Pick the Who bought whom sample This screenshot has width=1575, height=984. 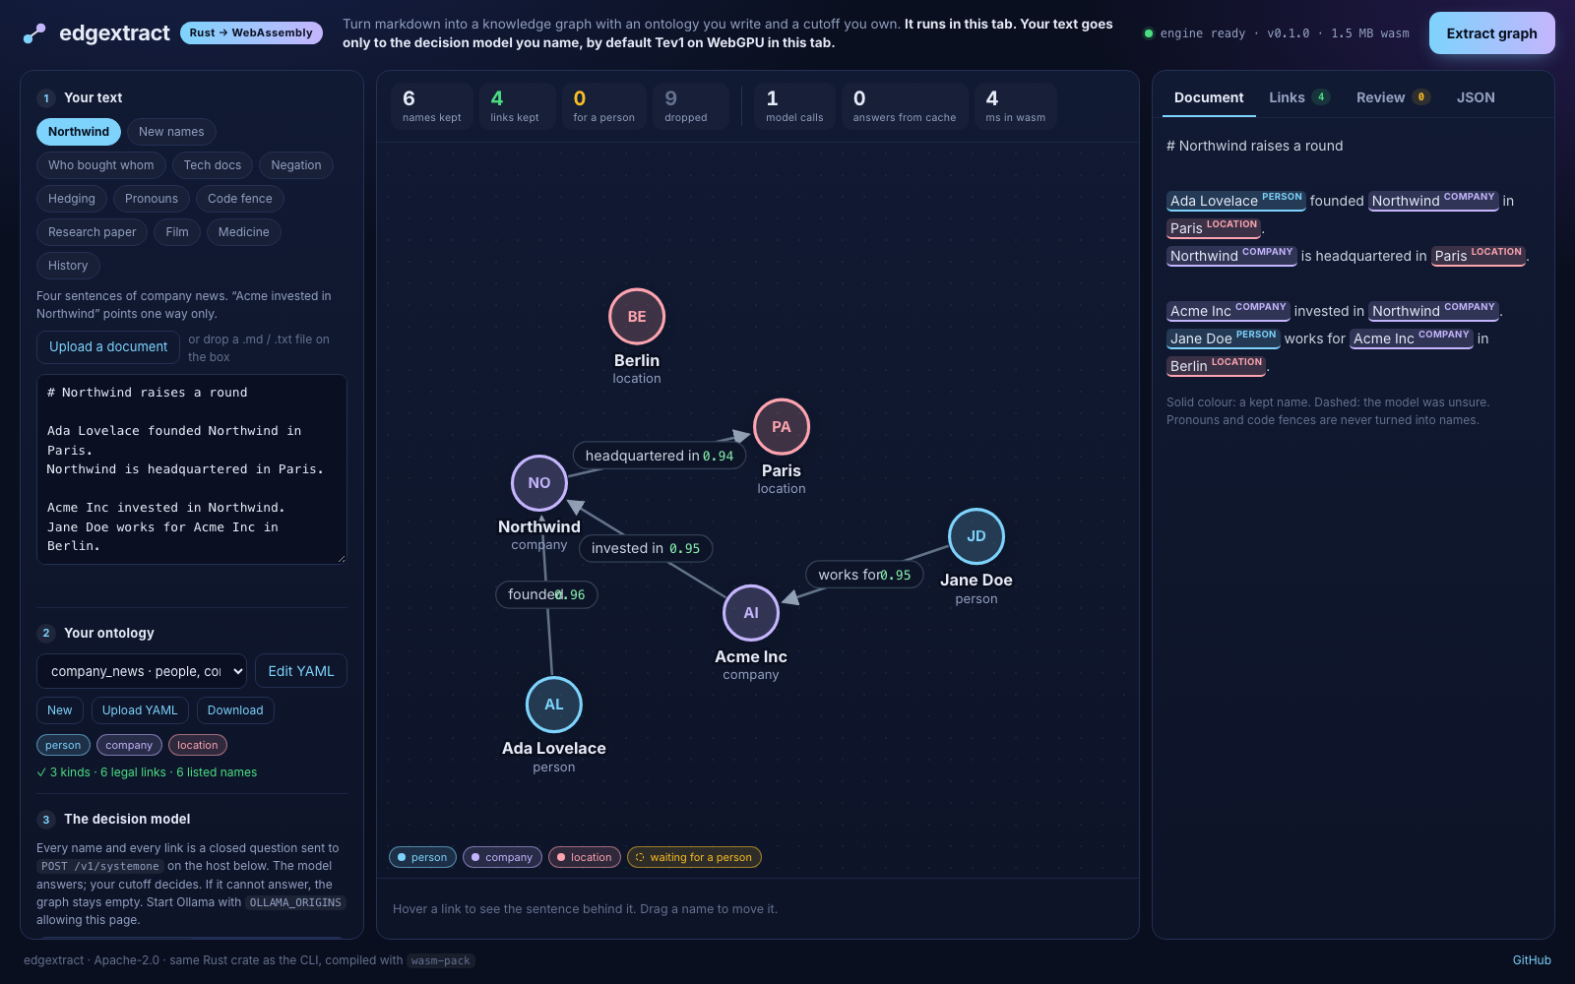[101, 165]
